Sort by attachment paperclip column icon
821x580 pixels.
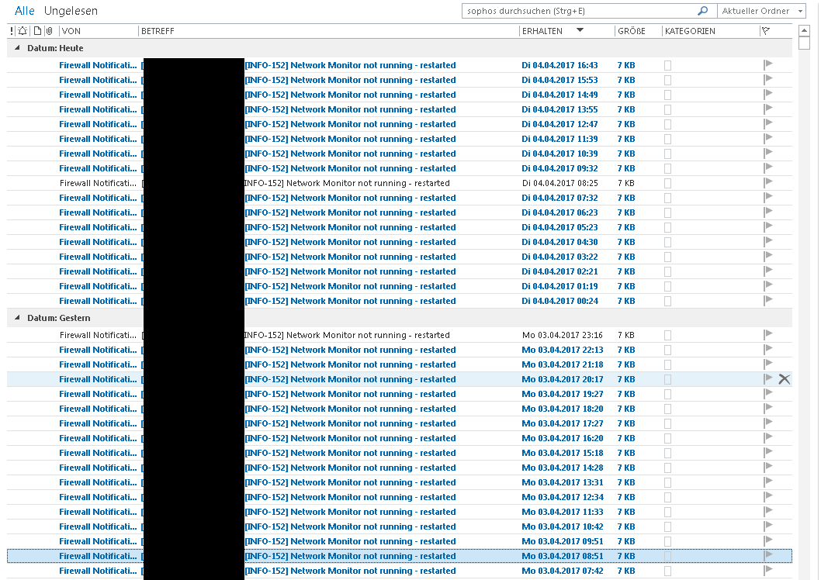pyautogui.click(x=49, y=31)
